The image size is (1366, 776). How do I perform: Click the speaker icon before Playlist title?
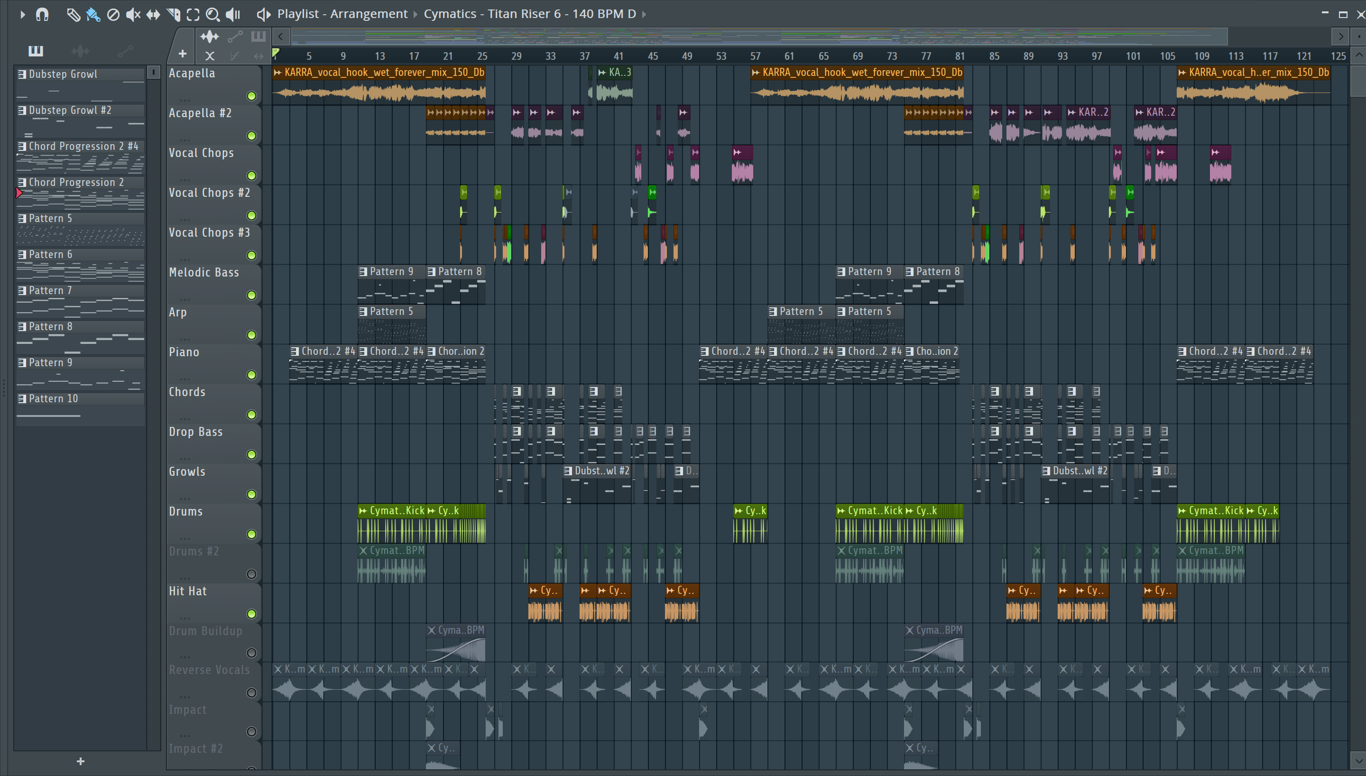pyautogui.click(x=263, y=14)
